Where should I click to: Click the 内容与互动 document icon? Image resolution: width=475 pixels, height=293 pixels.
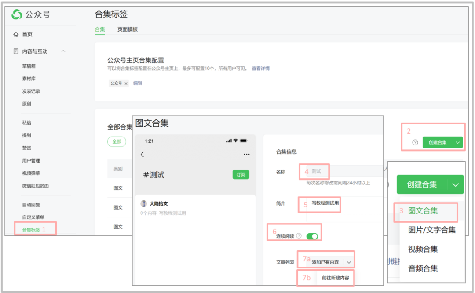[x=16, y=51]
